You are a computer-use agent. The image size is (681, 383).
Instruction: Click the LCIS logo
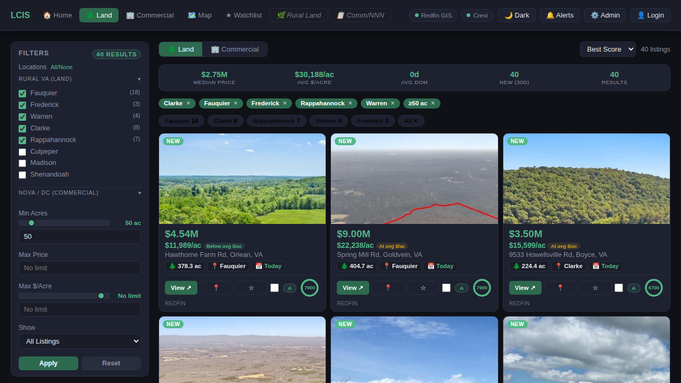[20, 15]
